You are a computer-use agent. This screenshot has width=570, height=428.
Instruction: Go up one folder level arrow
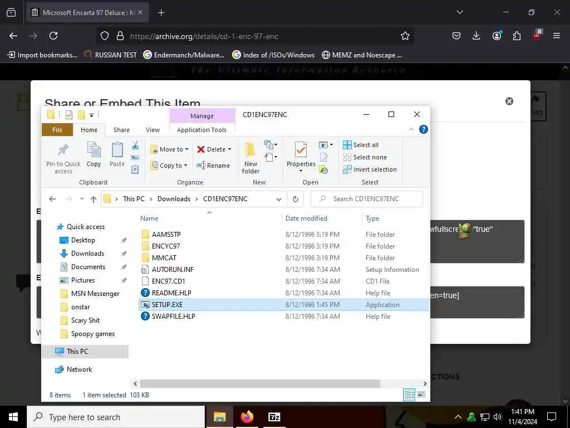(94, 199)
